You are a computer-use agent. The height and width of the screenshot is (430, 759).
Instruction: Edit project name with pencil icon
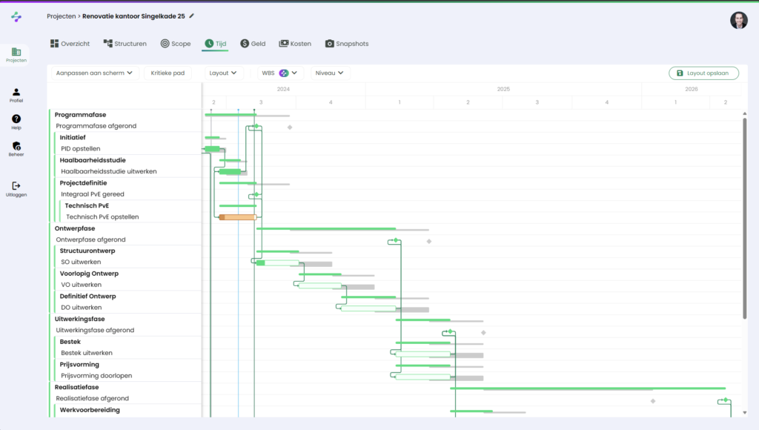tap(192, 16)
